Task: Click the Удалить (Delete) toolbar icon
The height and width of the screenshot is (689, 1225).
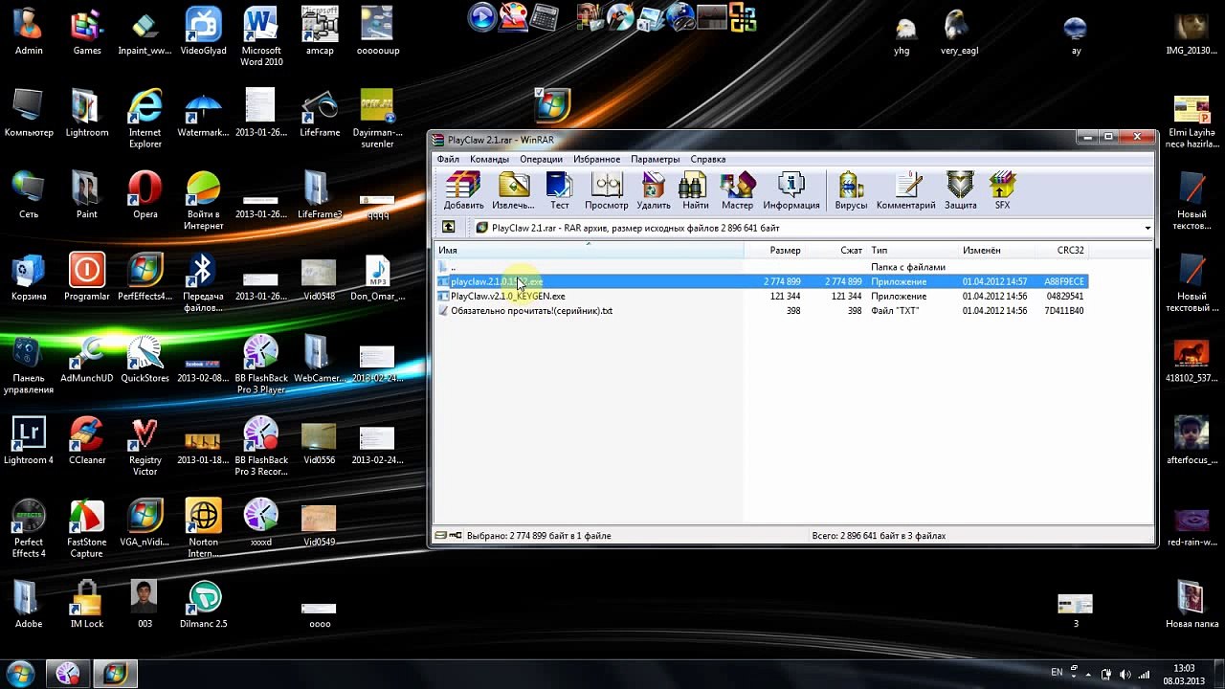Action: [x=654, y=190]
